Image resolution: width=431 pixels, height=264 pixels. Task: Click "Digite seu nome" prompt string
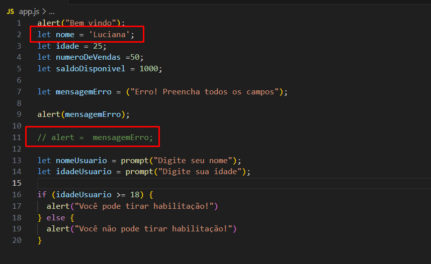193,160
